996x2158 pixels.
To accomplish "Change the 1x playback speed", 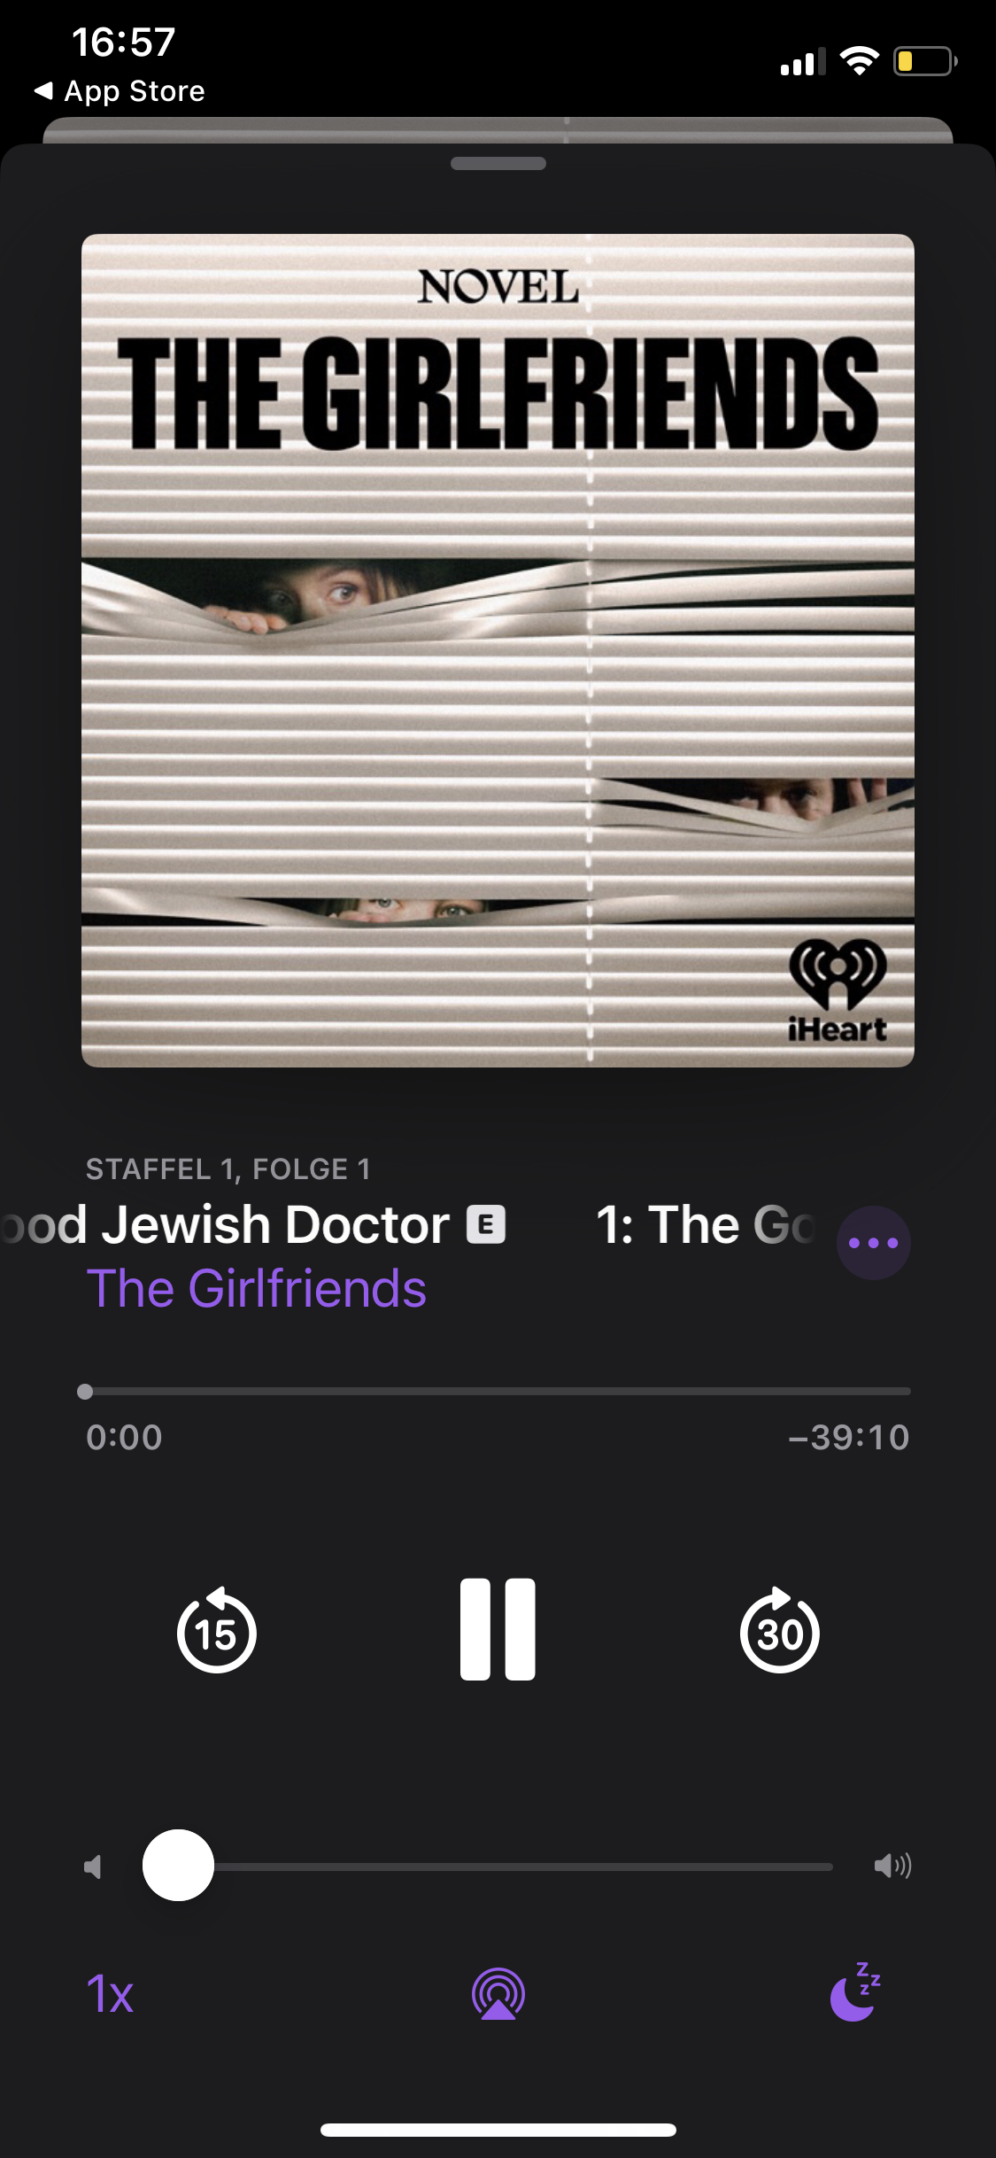I will coord(110,1994).
